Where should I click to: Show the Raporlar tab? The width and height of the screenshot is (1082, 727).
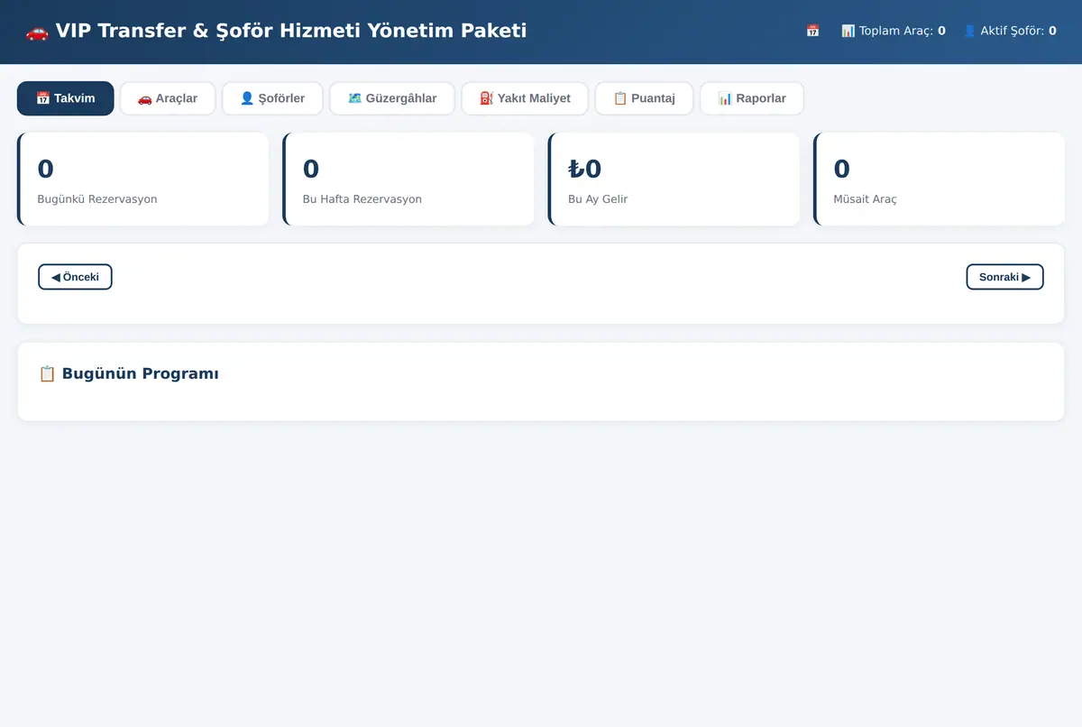coord(752,98)
